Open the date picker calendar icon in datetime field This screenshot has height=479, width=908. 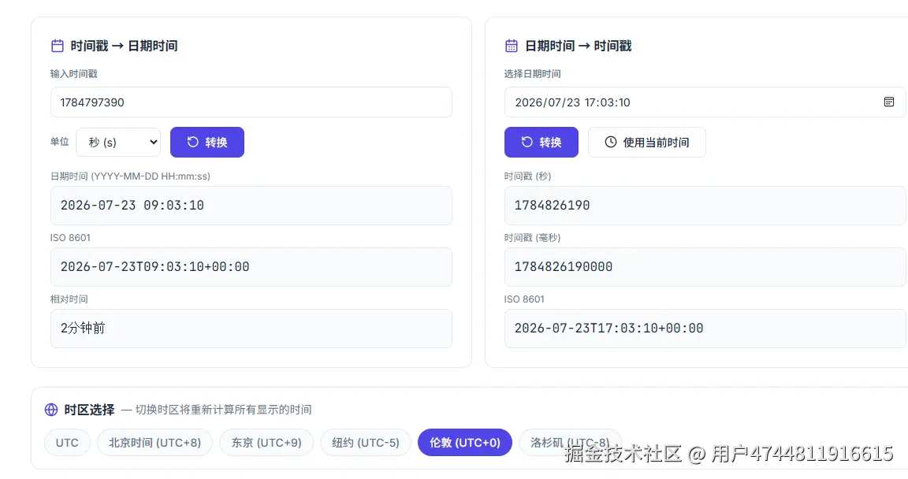click(x=889, y=102)
